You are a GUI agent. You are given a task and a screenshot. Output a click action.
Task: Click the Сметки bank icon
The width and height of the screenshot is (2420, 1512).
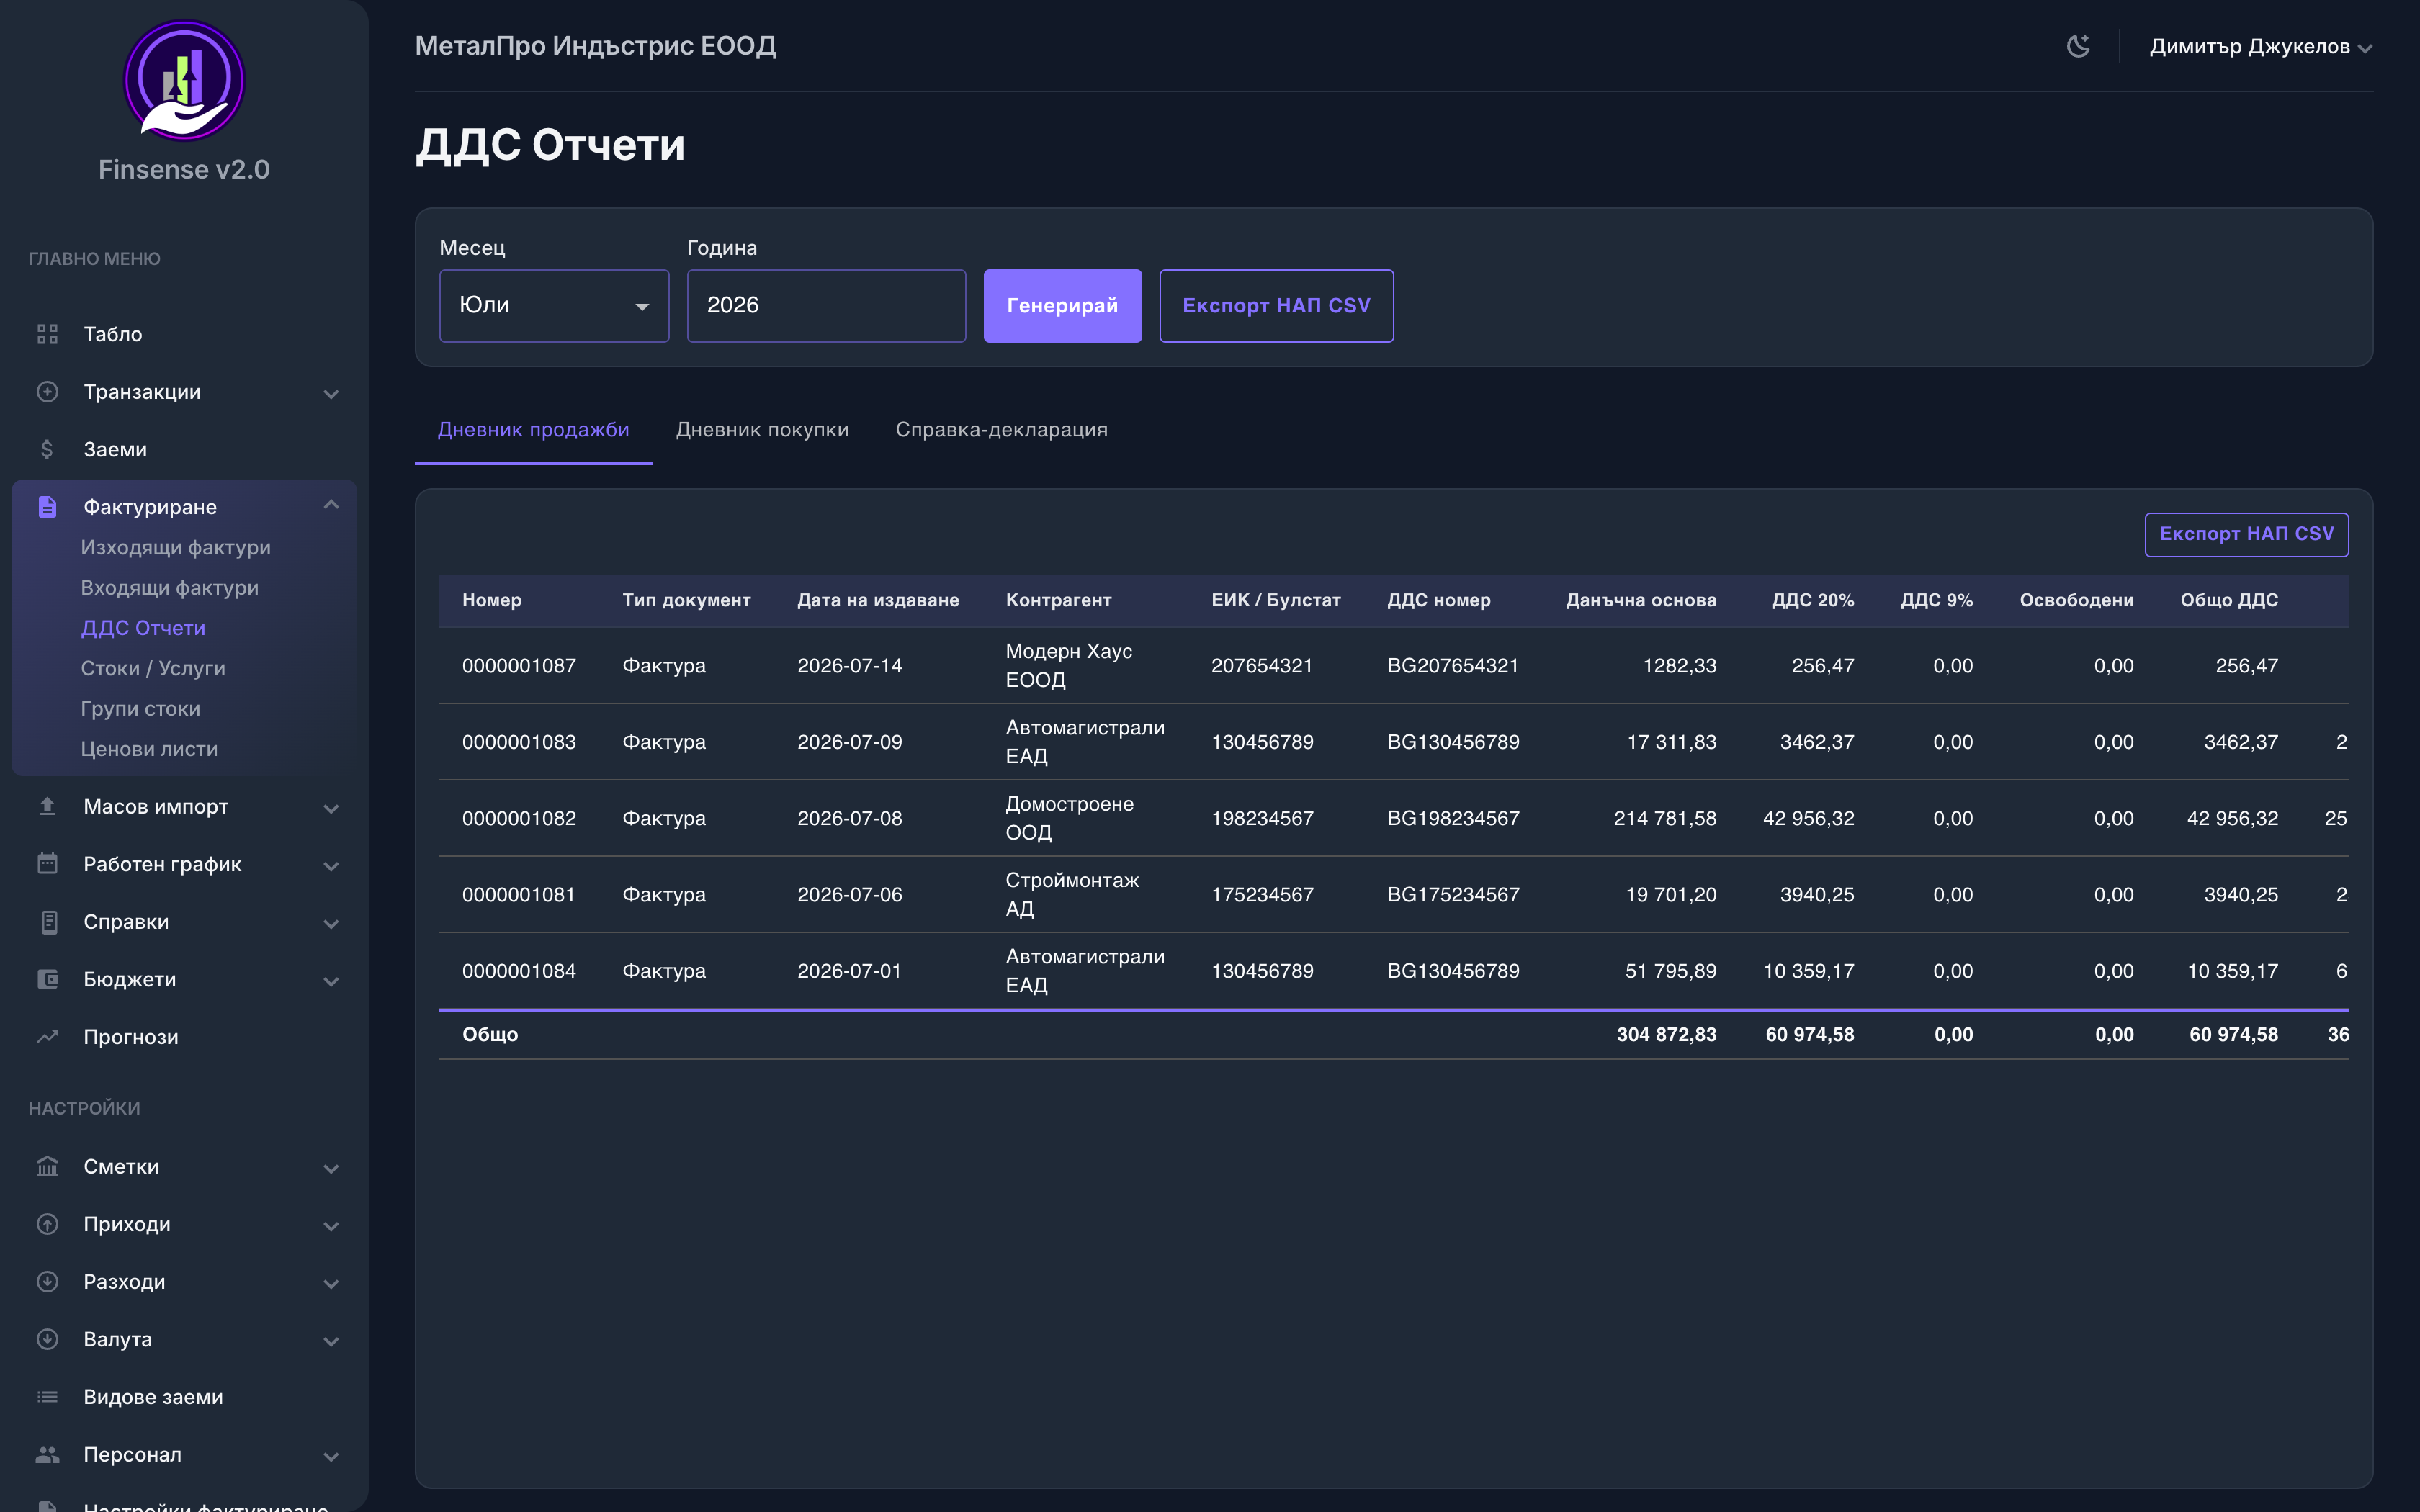47,1166
